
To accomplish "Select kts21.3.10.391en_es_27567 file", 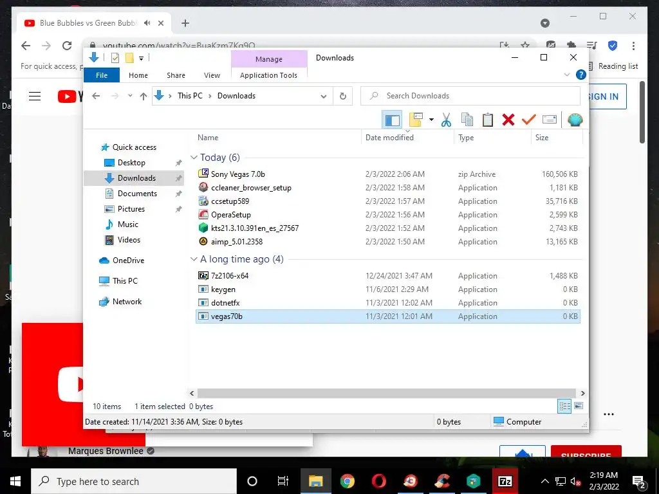I will pyautogui.click(x=388, y=228).
